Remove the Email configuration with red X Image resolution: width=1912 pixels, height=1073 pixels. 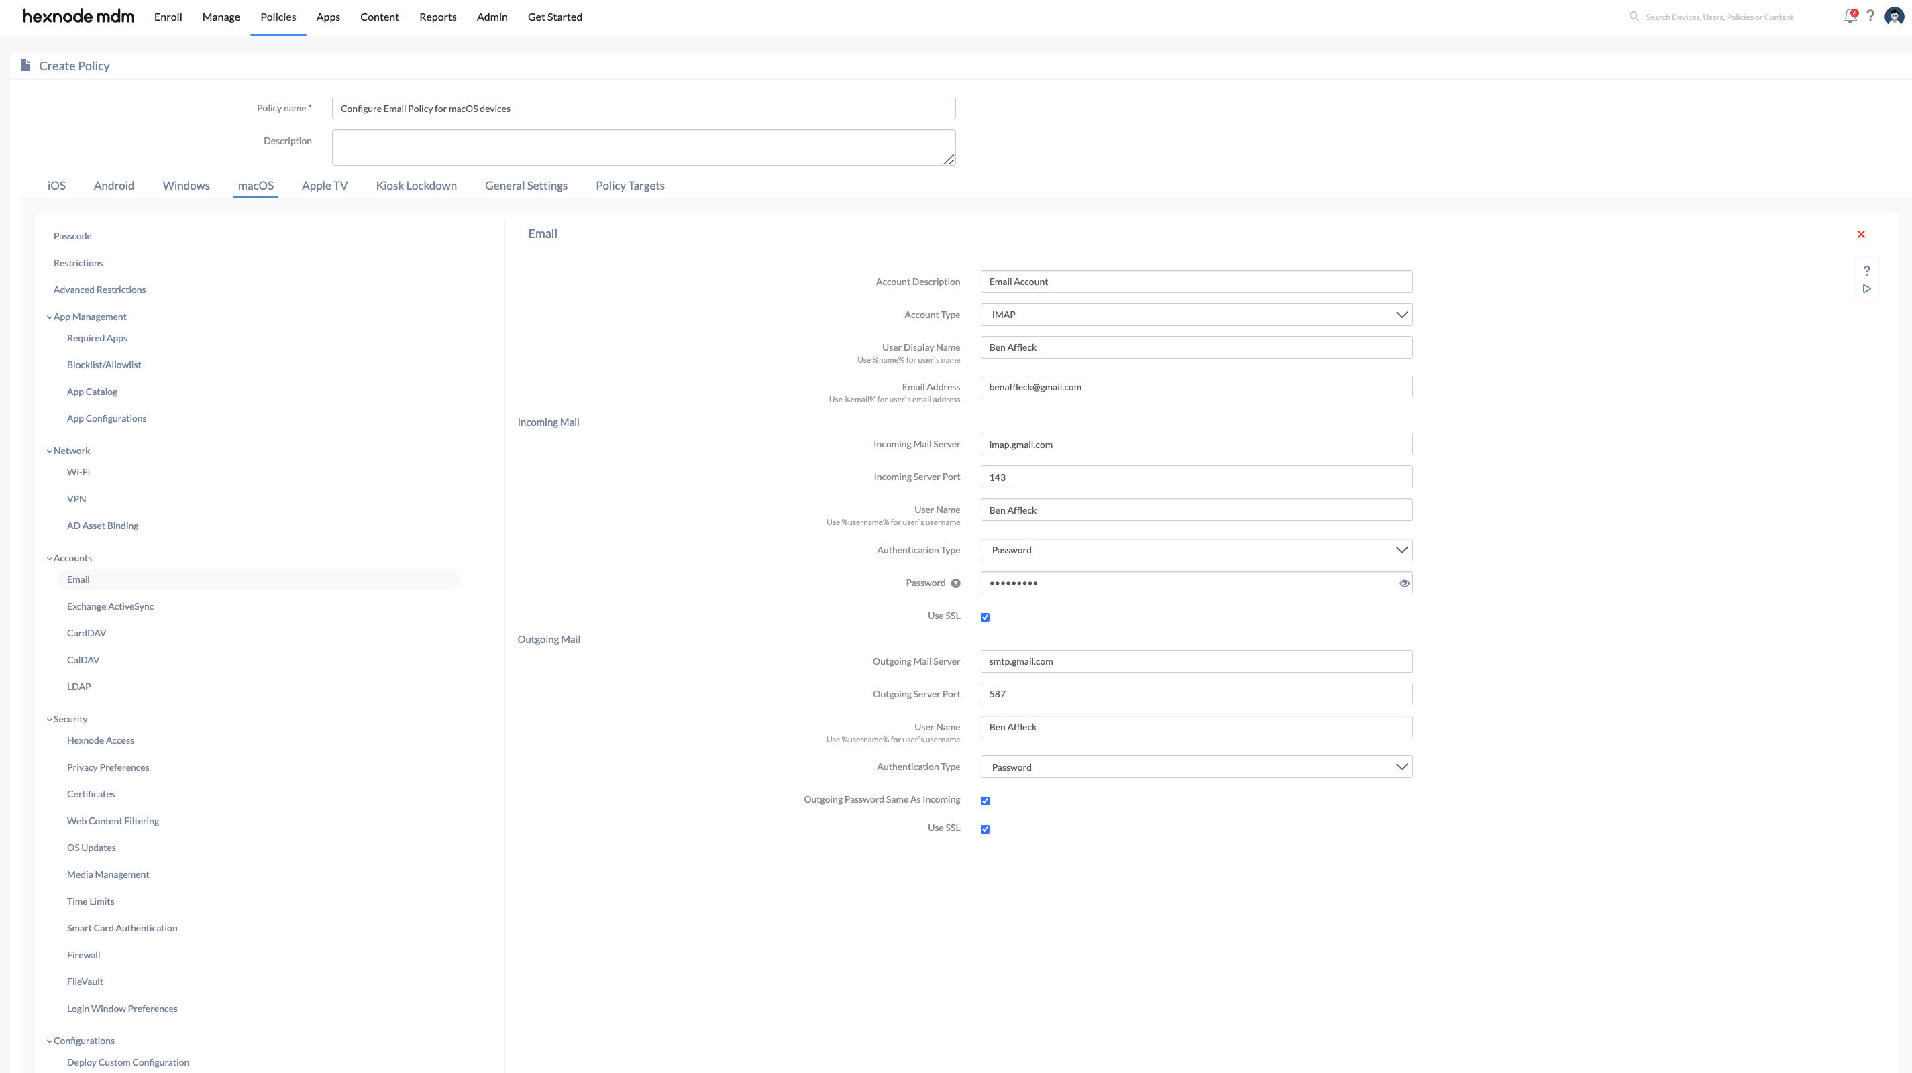pos(1861,235)
